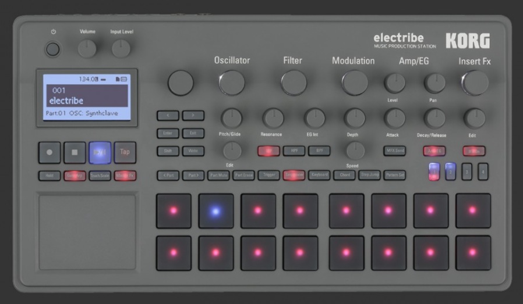Image resolution: width=523 pixels, height=304 pixels.
Task: Tap the tempo using the Tap button
Action: [125, 152]
